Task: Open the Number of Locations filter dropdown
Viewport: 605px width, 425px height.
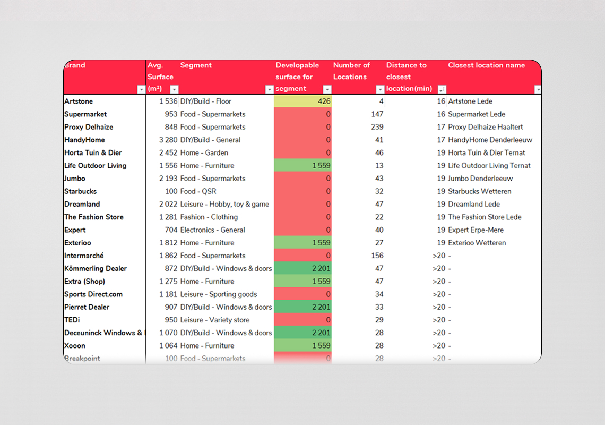Action: point(380,90)
